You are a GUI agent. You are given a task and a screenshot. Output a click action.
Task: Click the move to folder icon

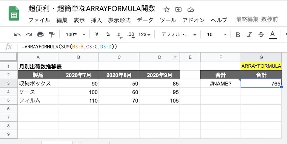[179, 9]
